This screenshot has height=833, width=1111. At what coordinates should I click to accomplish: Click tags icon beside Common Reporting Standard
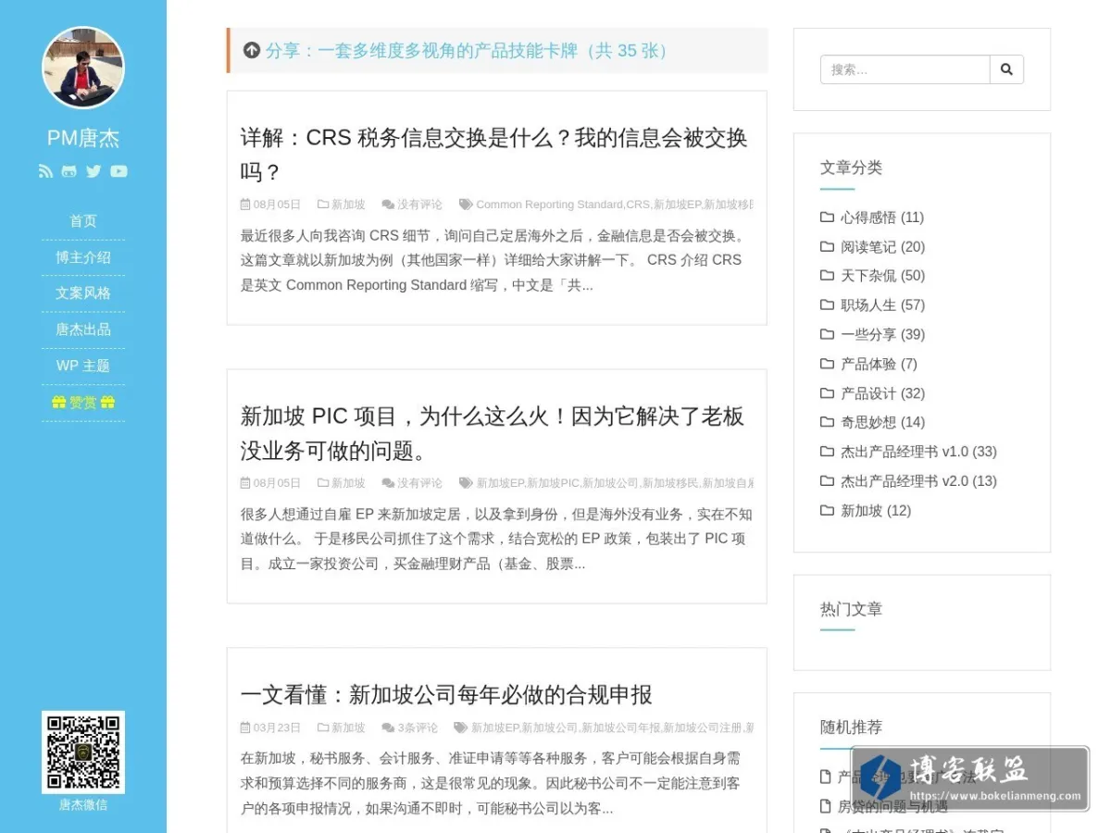(466, 205)
